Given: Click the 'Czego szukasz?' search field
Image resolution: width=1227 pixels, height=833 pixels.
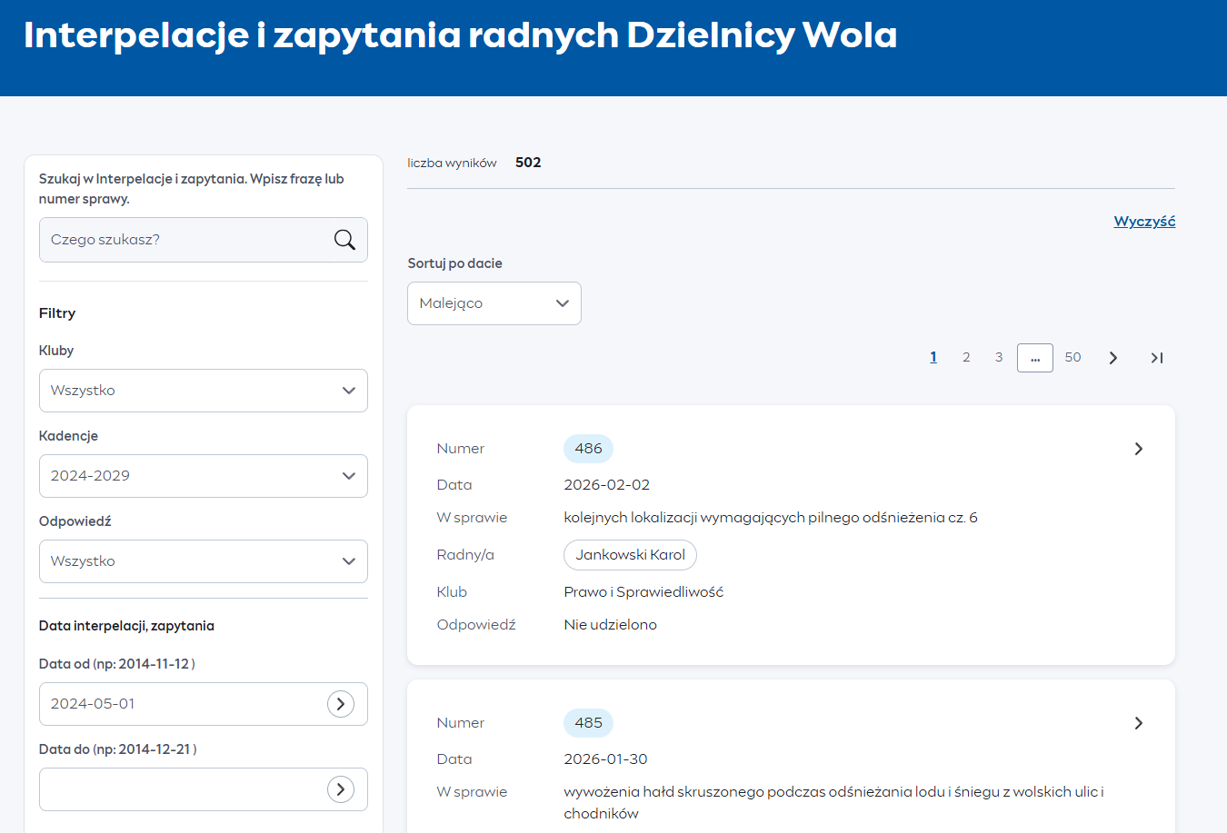Looking at the screenshot, I should 186,240.
